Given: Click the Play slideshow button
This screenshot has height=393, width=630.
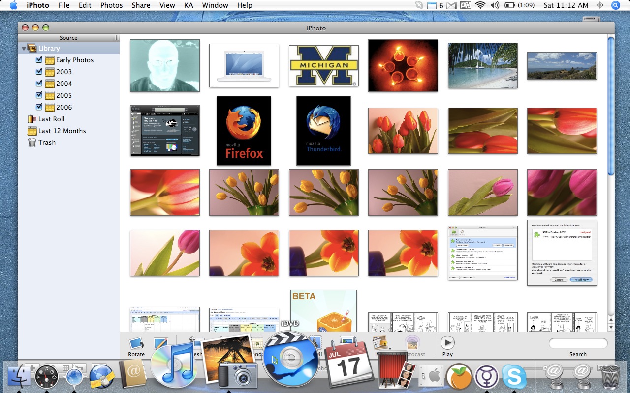Looking at the screenshot, I should [x=447, y=346].
